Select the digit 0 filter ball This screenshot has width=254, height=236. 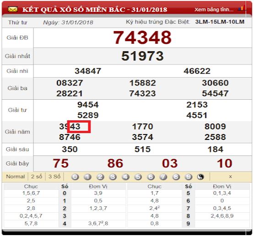click(x=75, y=177)
